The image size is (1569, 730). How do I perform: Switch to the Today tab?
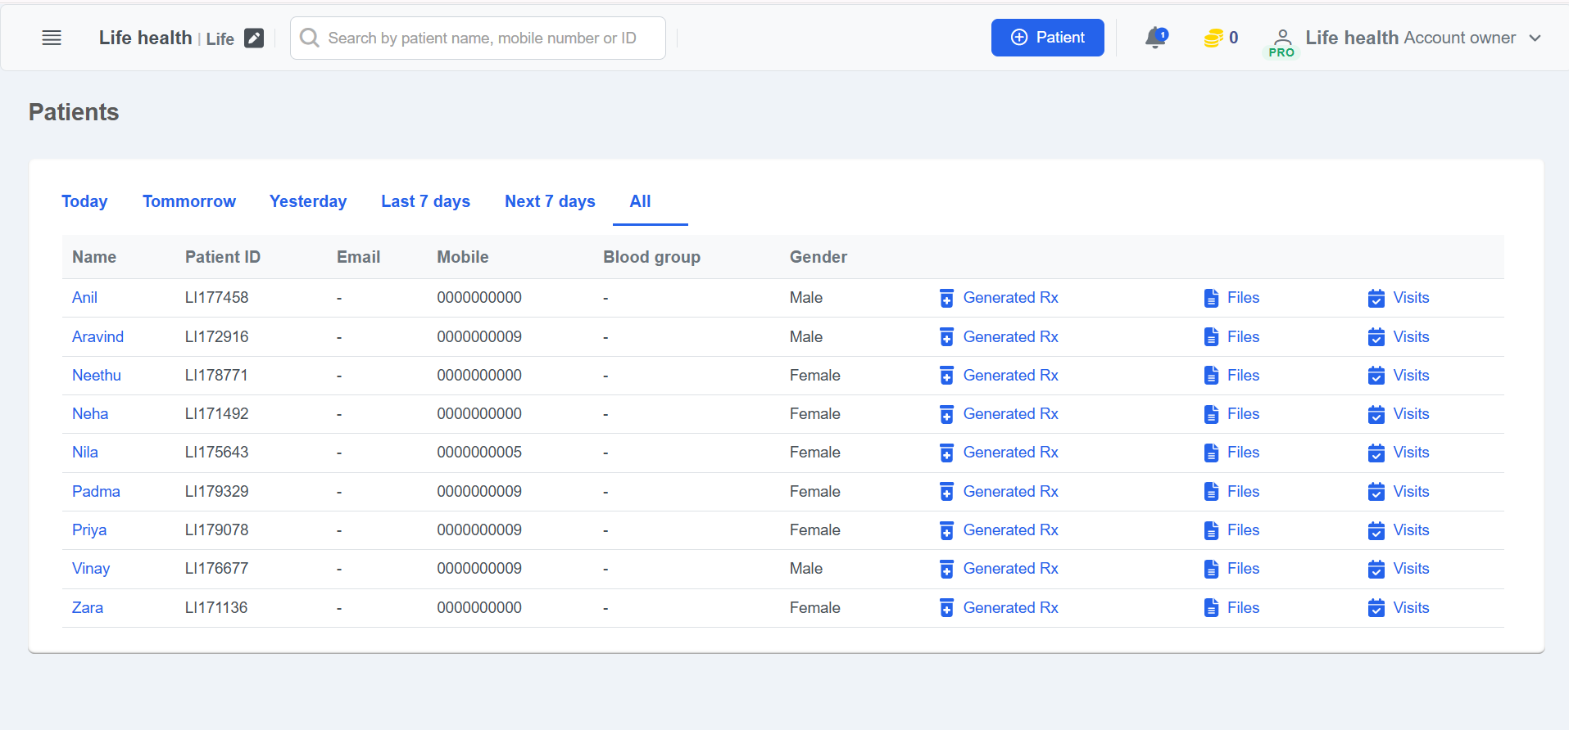tap(84, 201)
